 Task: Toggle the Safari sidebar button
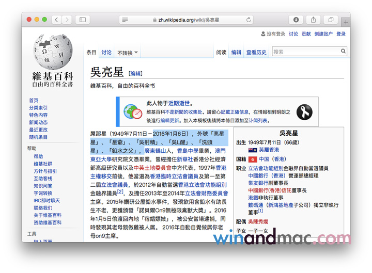point(82,20)
